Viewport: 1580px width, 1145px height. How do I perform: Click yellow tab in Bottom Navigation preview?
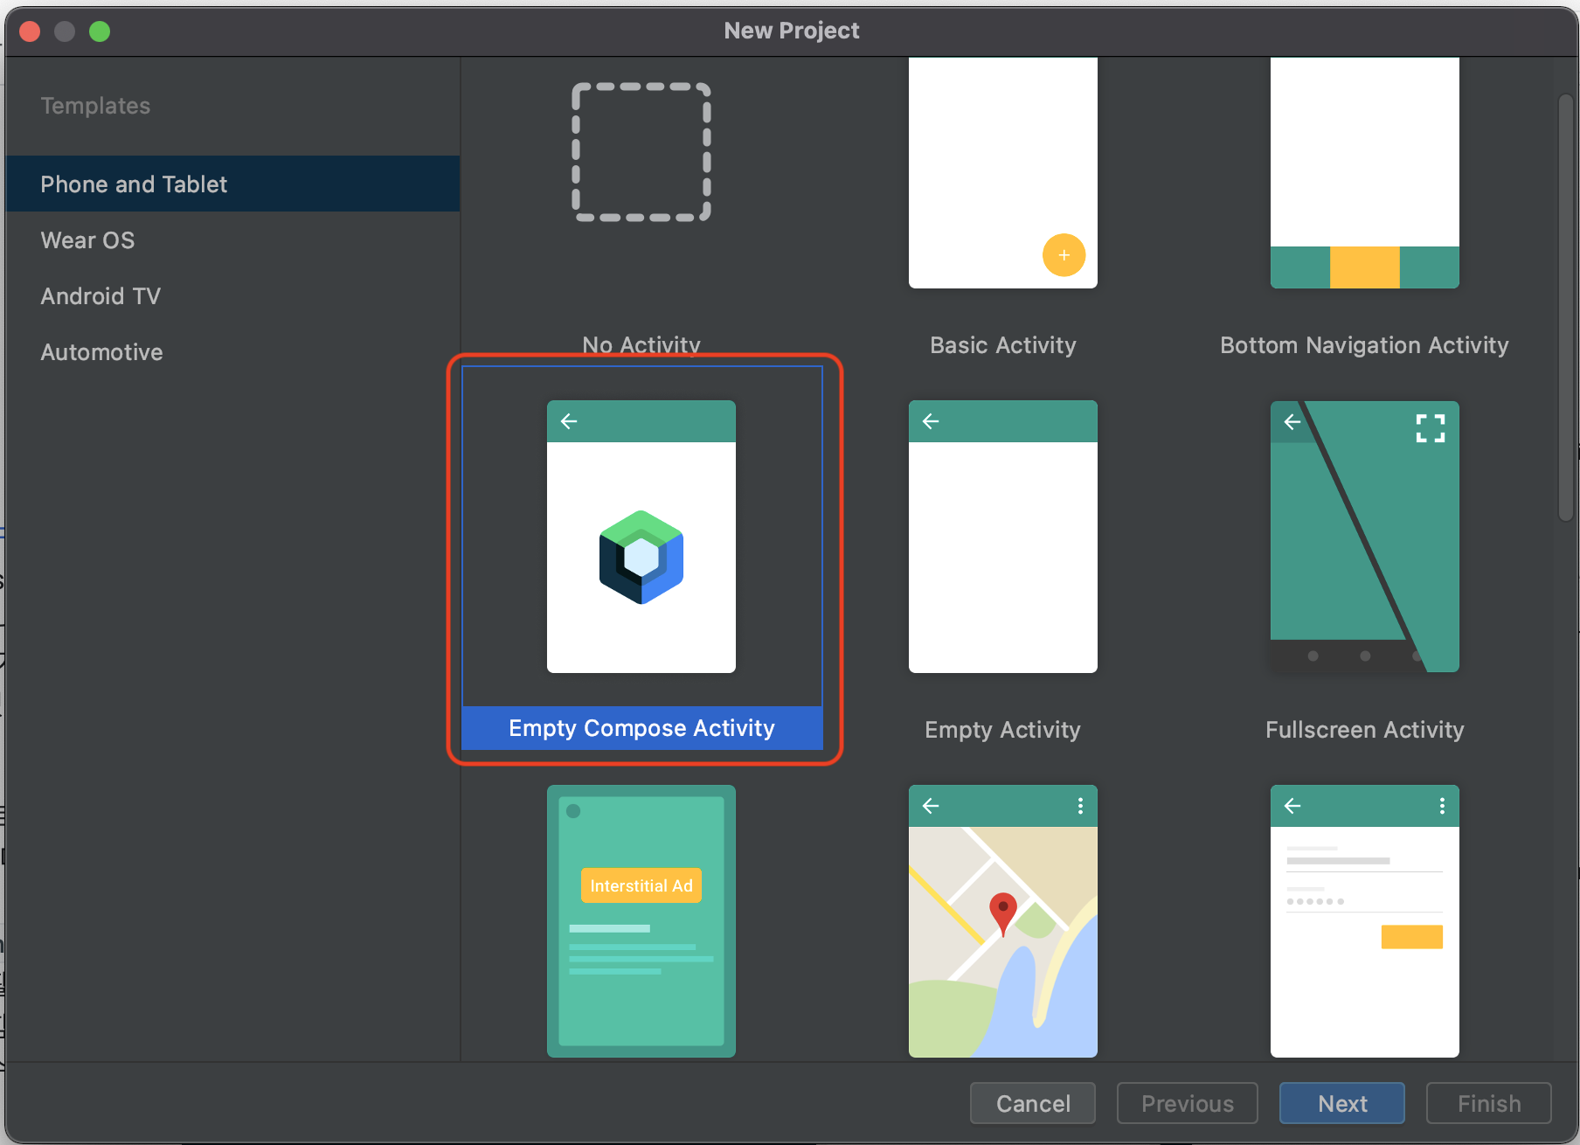1365,267
